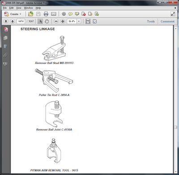Open the Window menu

coord(29,8)
